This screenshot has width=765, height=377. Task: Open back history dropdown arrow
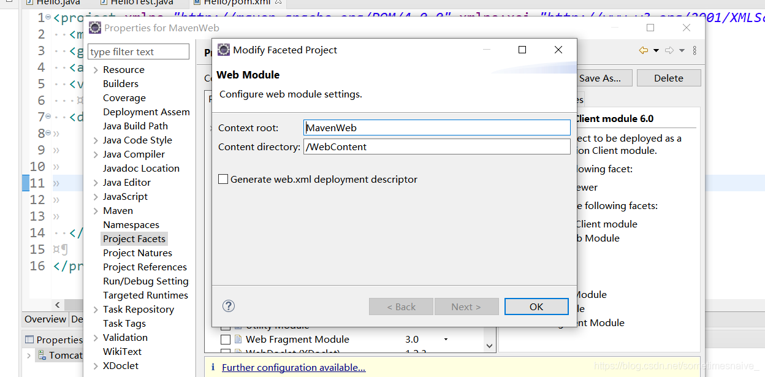tap(656, 50)
